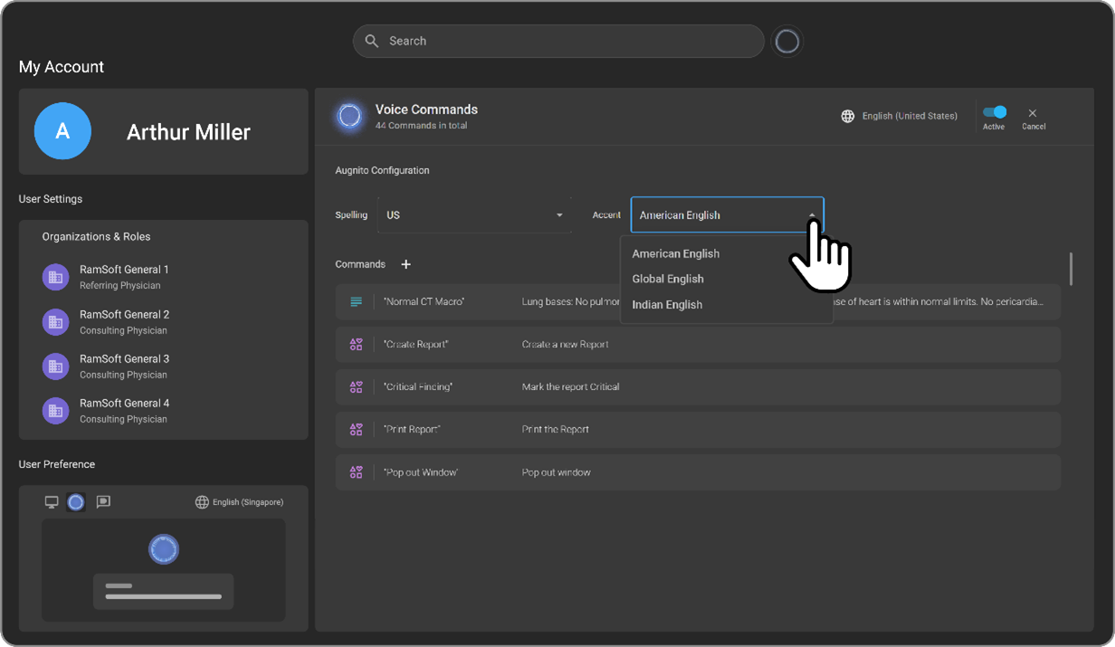The image size is (1115, 647).
Task: Click the voice assistant circle beside search bar
Action: (787, 42)
